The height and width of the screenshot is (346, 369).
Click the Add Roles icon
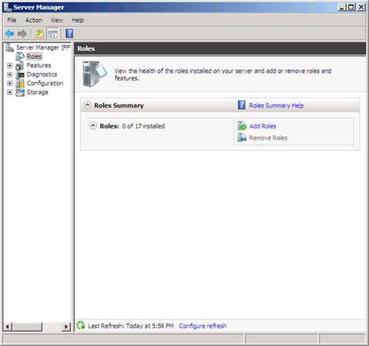[242, 126]
